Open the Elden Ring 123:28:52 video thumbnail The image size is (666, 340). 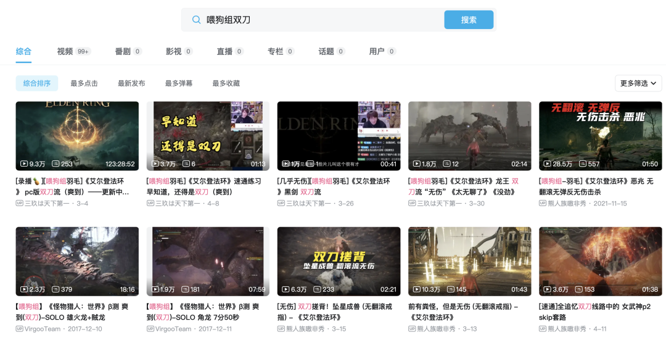[x=77, y=136]
